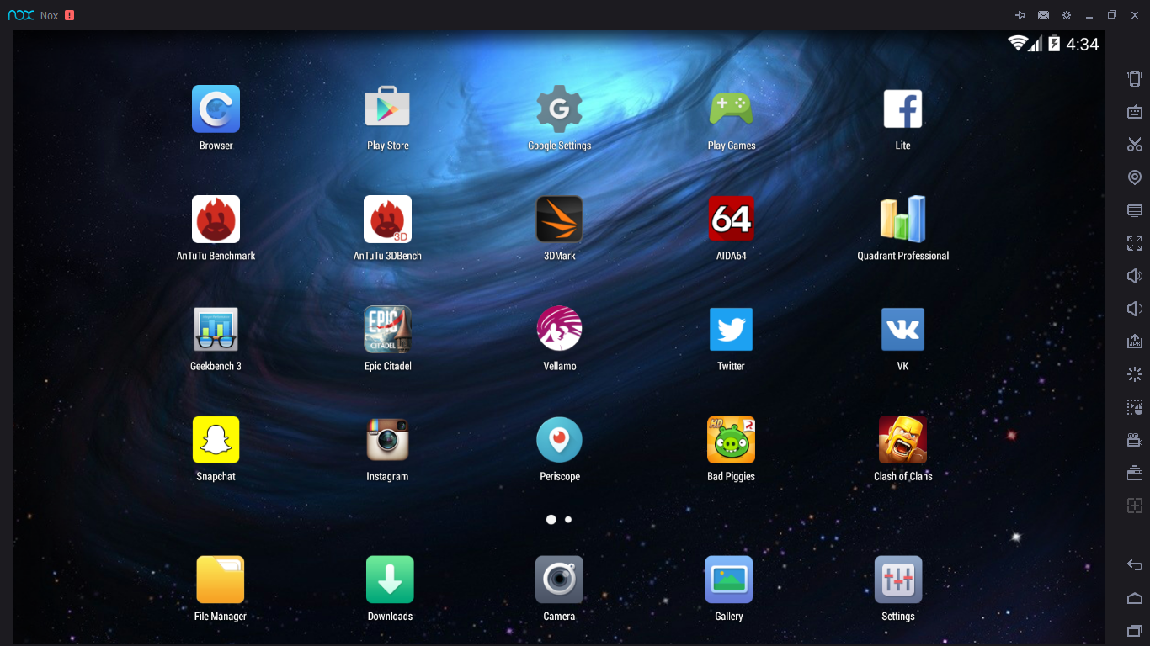Tap the battery status icon
The image size is (1150, 646).
point(1054,44)
